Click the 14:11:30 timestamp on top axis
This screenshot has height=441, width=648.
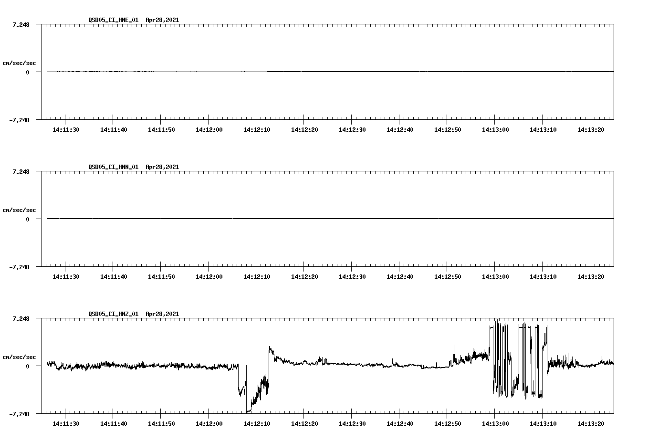coord(65,129)
